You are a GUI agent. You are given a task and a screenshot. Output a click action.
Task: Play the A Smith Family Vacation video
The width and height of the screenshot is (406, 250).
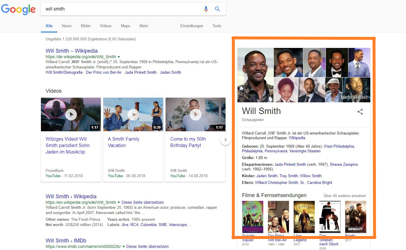(x=133, y=114)
